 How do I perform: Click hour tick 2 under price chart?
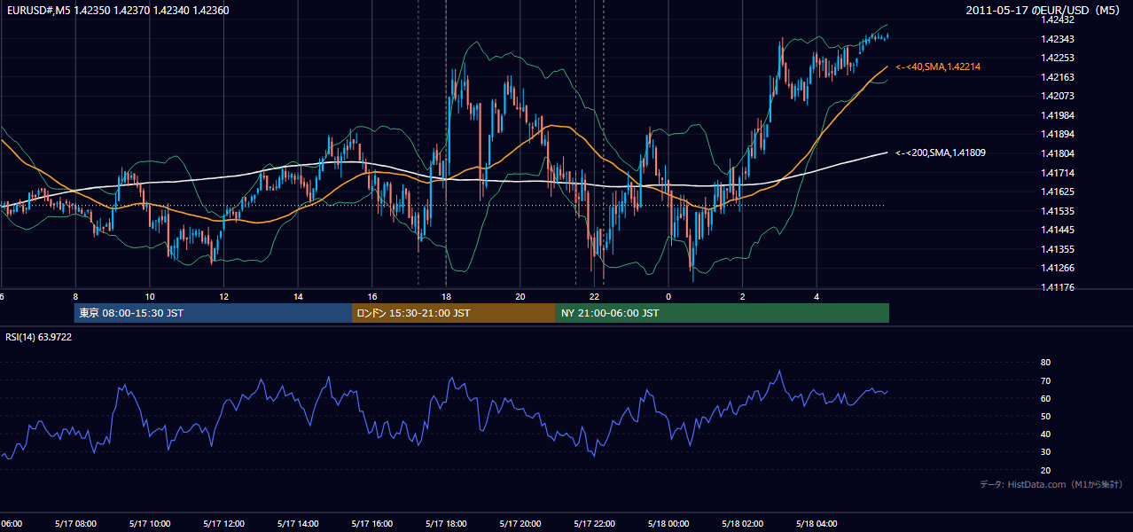[743, 296]
